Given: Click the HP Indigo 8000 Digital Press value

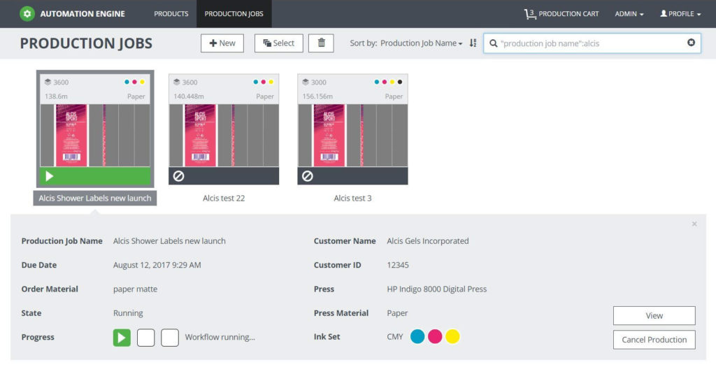Looking at the screenshot, I should click(x=436, y=289).
